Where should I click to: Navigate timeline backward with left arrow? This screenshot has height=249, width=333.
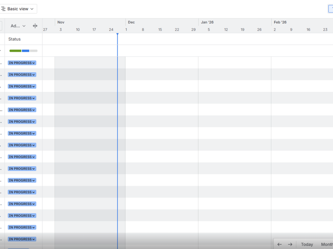pyautogui.click(x=279, y=244)
